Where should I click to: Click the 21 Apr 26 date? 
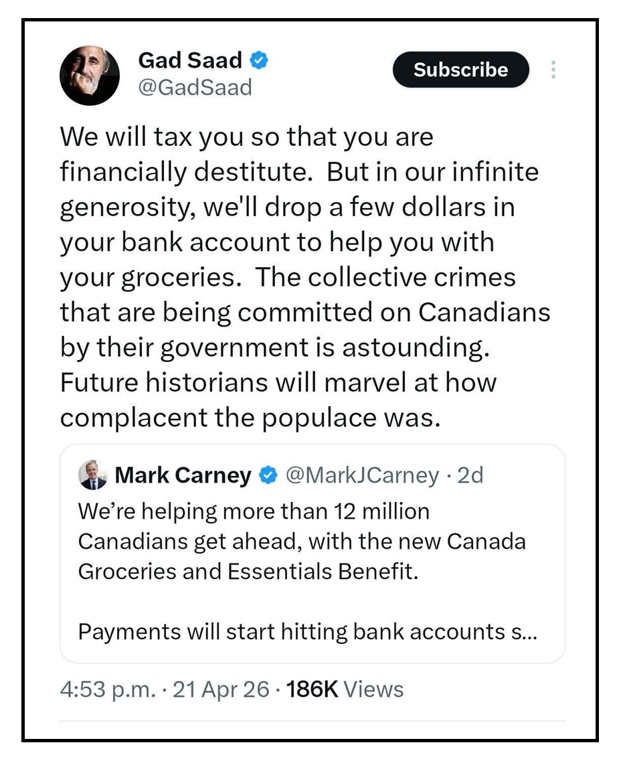pos(221,689)
